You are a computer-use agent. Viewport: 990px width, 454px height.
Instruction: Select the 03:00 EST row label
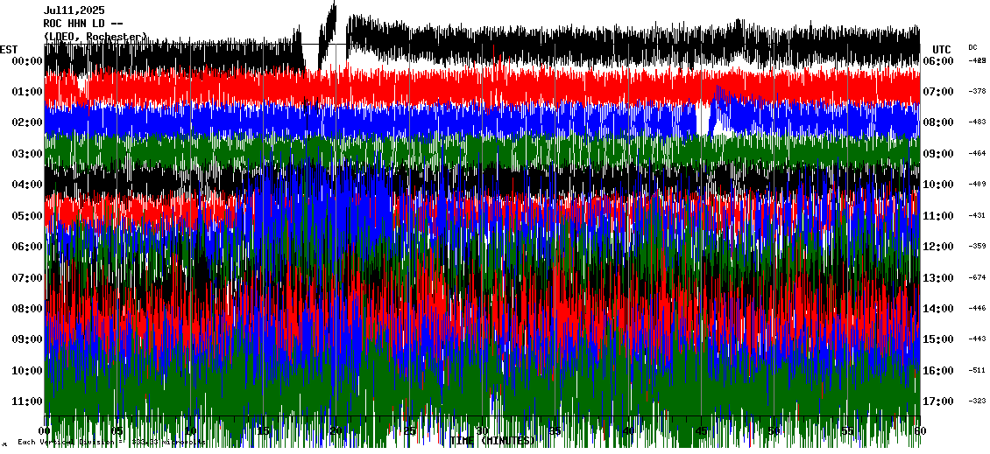coord(27,154)
